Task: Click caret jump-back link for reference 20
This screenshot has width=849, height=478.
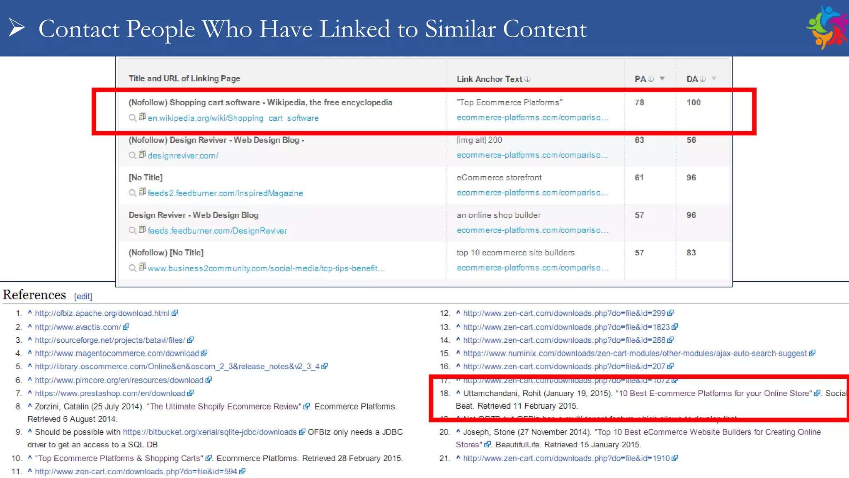Action: (x=458, y=432)
